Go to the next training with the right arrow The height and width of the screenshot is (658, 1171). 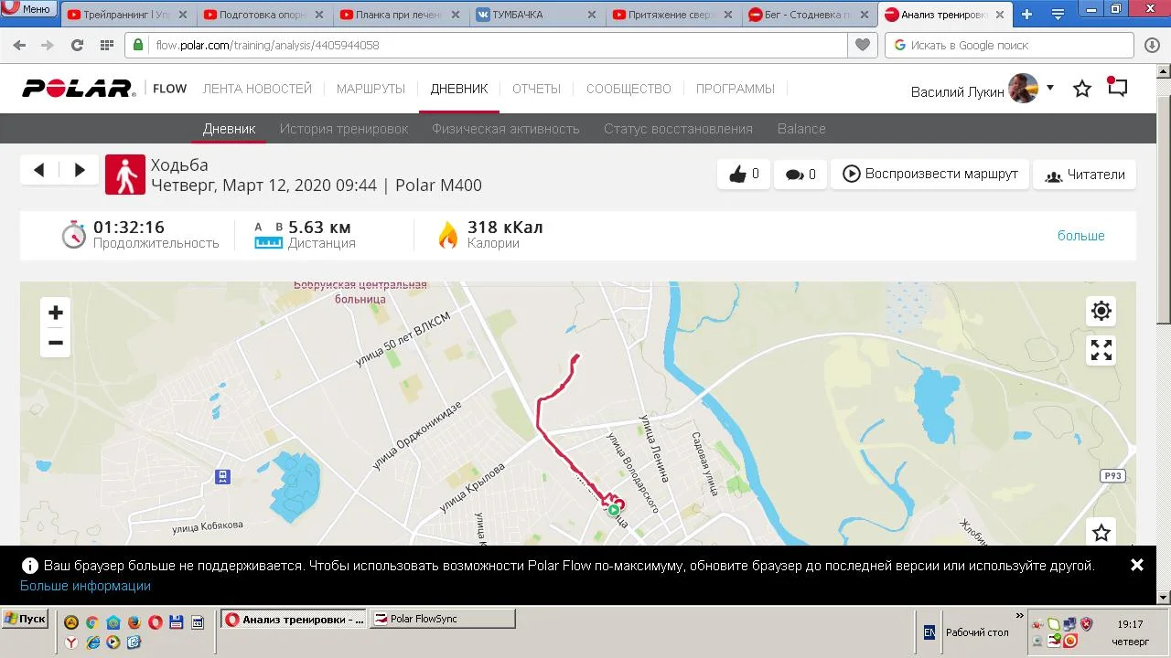pyautogui.click(x=80, y=170)
